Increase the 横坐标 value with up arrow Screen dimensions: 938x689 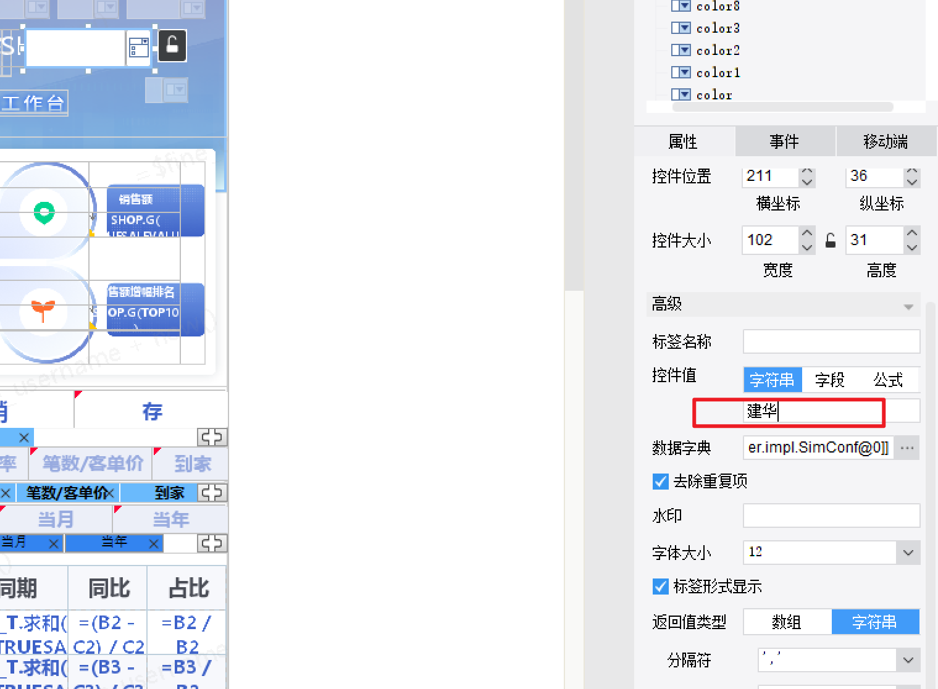coord(806,172)
